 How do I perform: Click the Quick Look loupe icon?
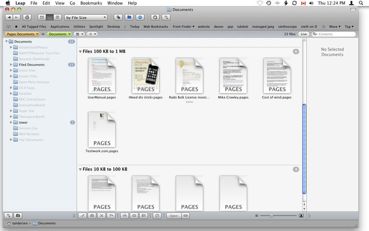coord(155,18)
